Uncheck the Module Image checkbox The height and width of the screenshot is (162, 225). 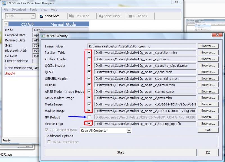89,111
